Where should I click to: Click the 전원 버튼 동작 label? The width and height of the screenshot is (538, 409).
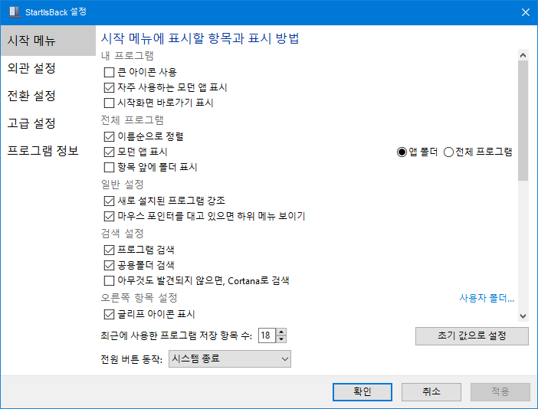pos(131,359)
